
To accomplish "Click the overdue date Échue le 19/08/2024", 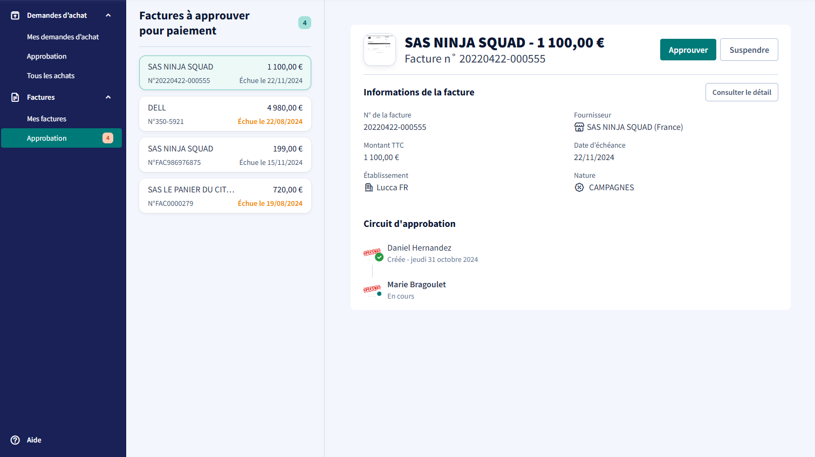I will click(x=270, y=204).
